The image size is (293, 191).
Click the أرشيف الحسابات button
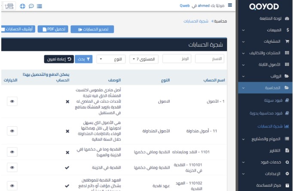pos(18,29)
